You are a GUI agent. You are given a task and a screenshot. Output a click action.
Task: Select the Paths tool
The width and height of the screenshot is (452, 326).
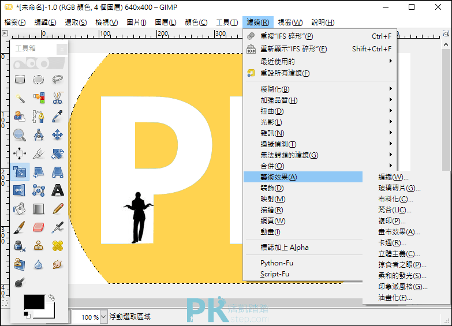point(38,116)
